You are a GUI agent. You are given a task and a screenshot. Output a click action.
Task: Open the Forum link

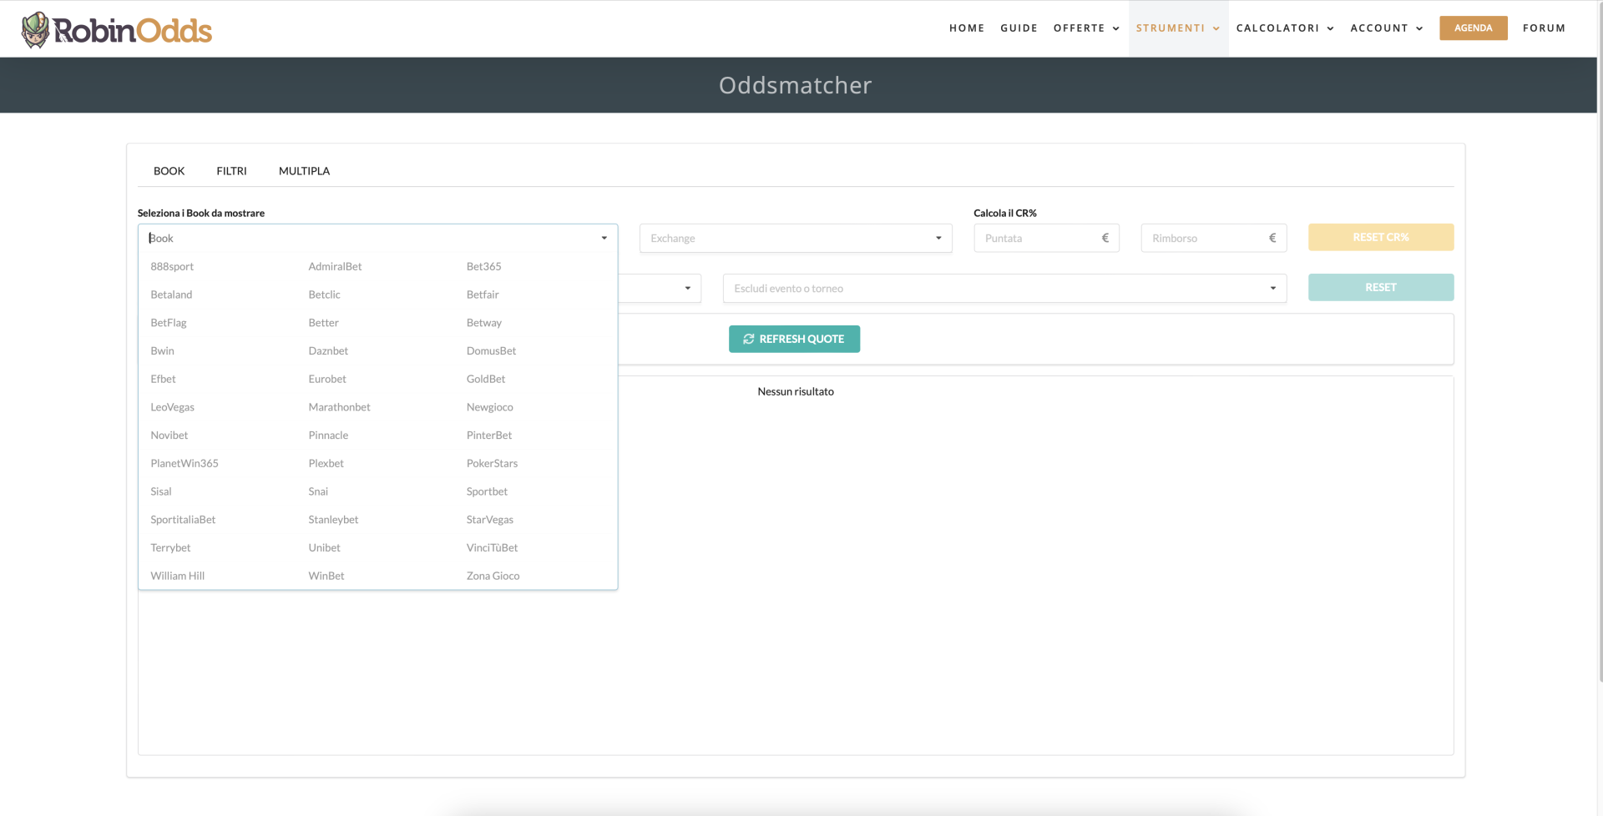pos(1544,28)
